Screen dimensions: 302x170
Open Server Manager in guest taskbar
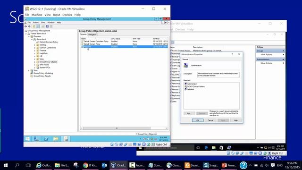coord(36,139)
